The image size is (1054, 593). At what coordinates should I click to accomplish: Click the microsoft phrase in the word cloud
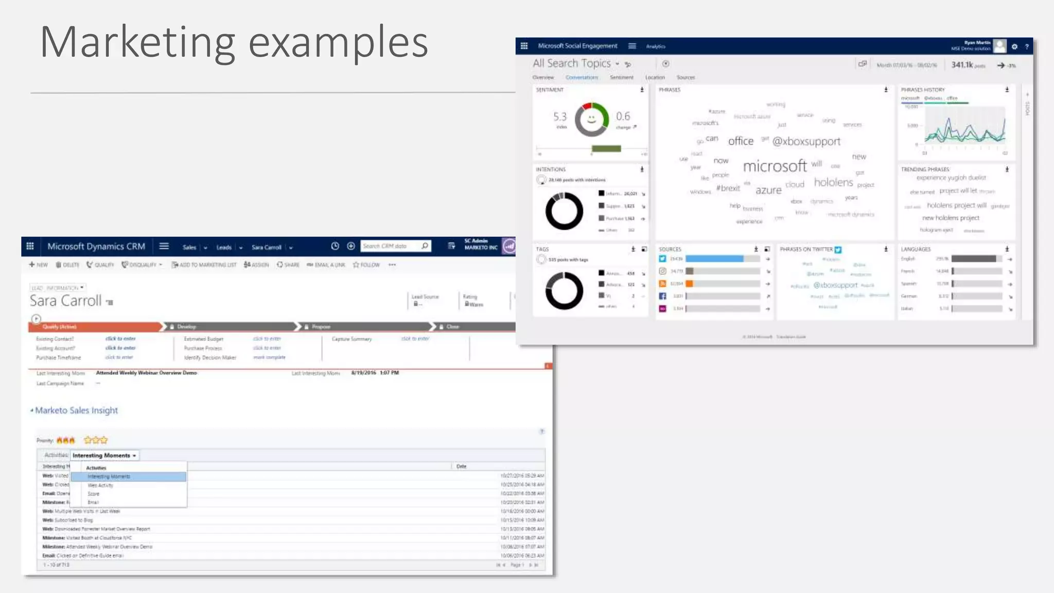[775, 167]
